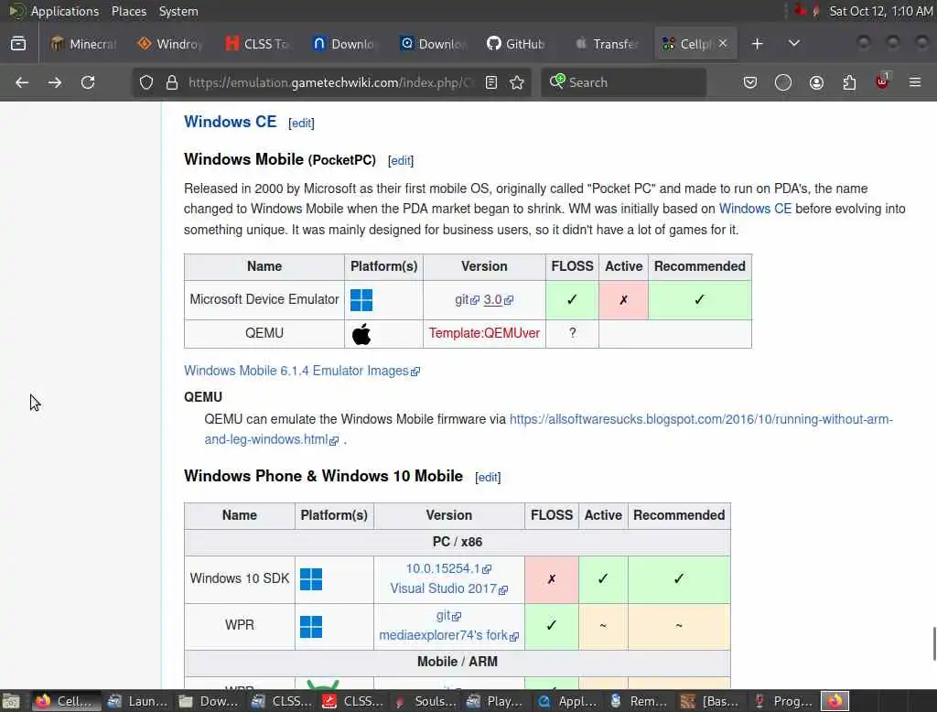Switch to the CLSS tab
Screen dimensions: 937x712
pyautogui.click(x=257, y=44)
